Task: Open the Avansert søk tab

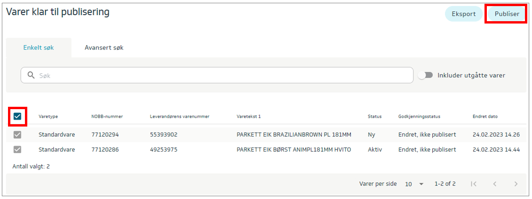Action: [104, 48]
